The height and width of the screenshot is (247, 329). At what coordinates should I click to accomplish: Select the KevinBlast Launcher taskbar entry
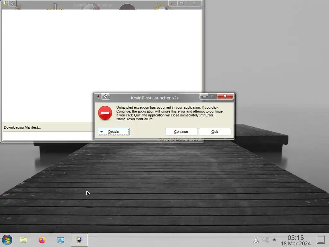point(79,240)
